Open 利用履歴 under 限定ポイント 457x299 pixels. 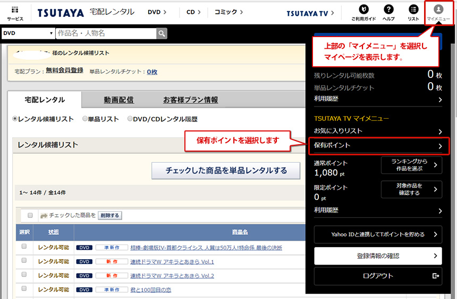coord(378,210)
